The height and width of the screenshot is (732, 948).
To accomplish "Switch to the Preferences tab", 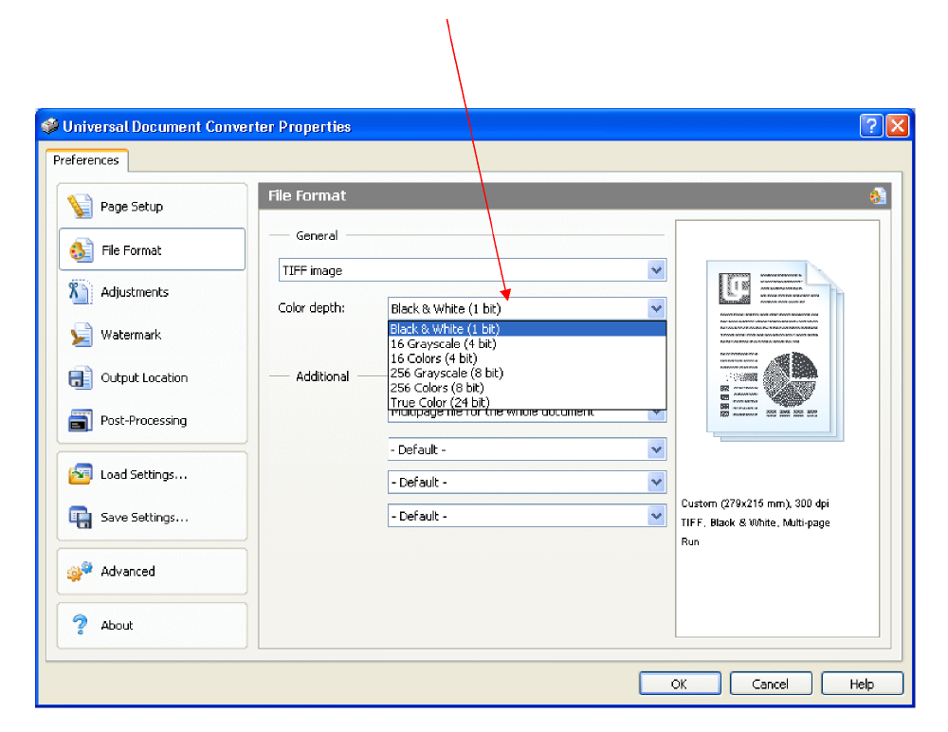I will click(x=86, y=160).
